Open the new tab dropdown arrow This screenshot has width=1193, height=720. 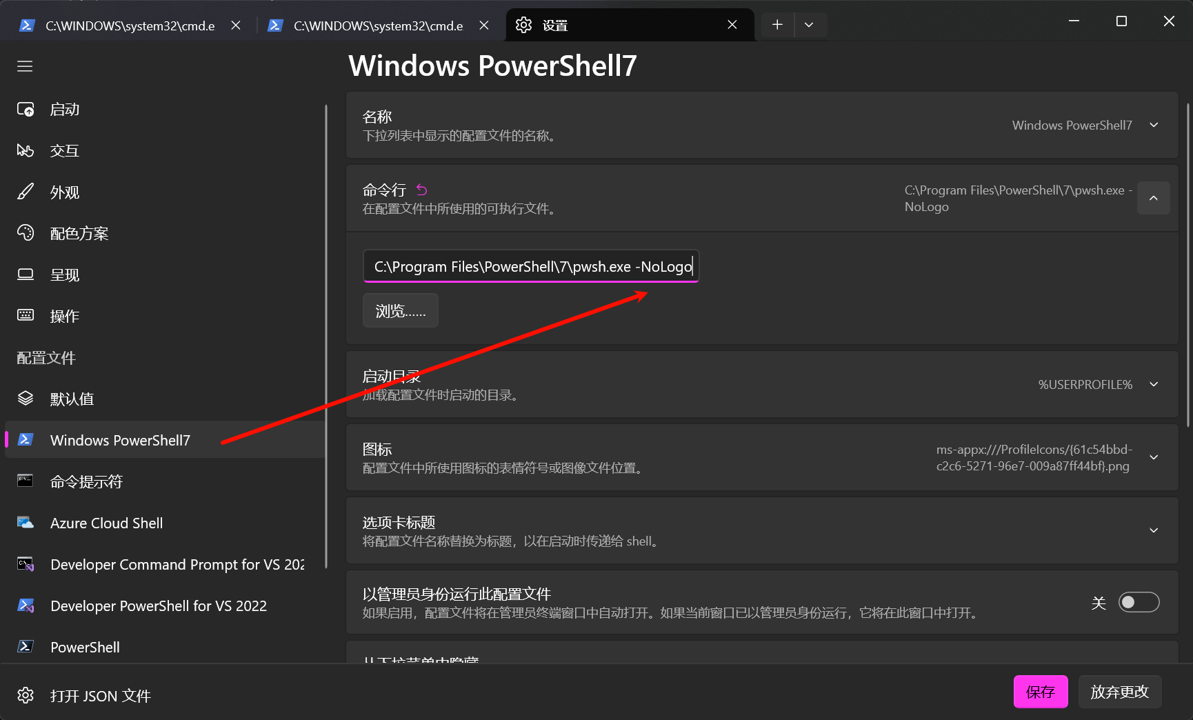pos(809,25)
